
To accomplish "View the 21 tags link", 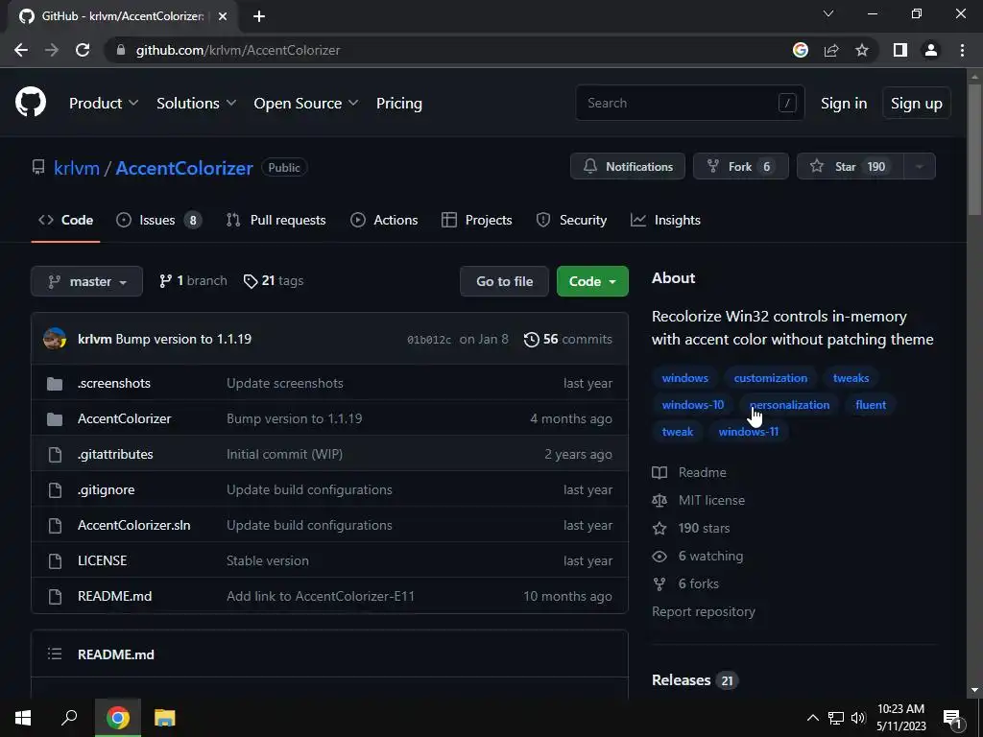I will (x=274, y=281).
